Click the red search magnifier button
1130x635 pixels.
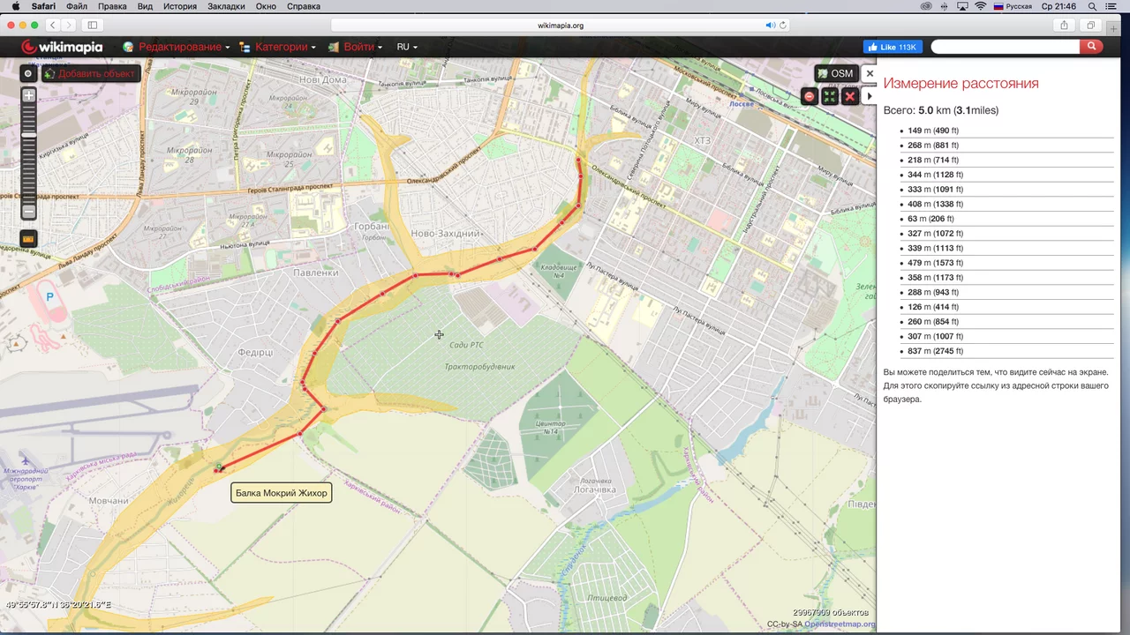1091,47
